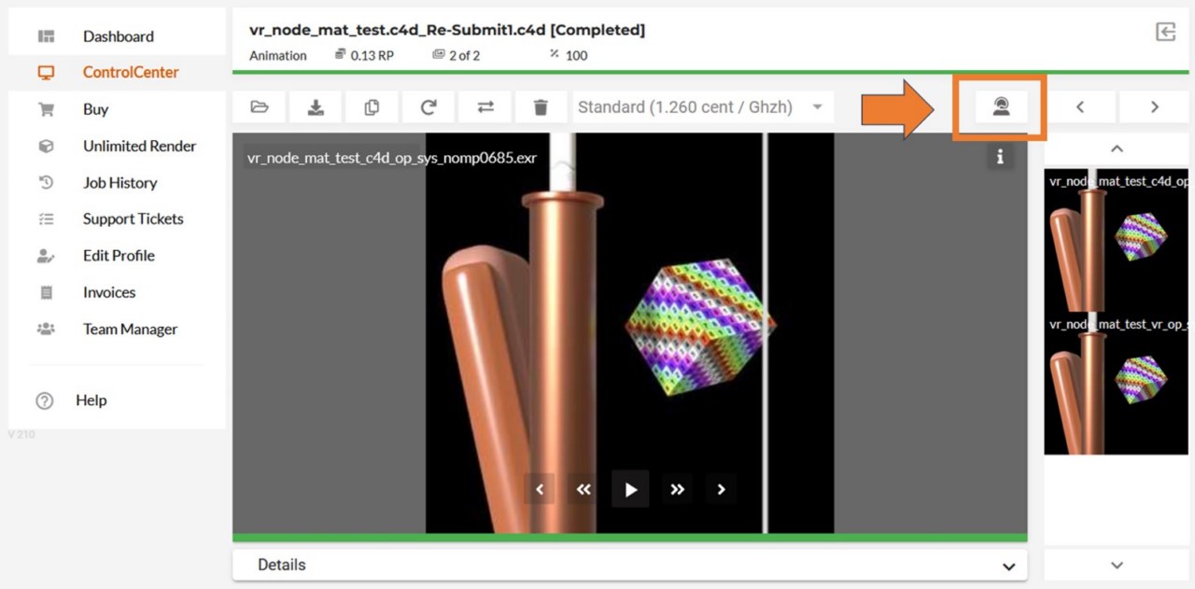Click the swap arrows toolbar icon

point(485,107)
